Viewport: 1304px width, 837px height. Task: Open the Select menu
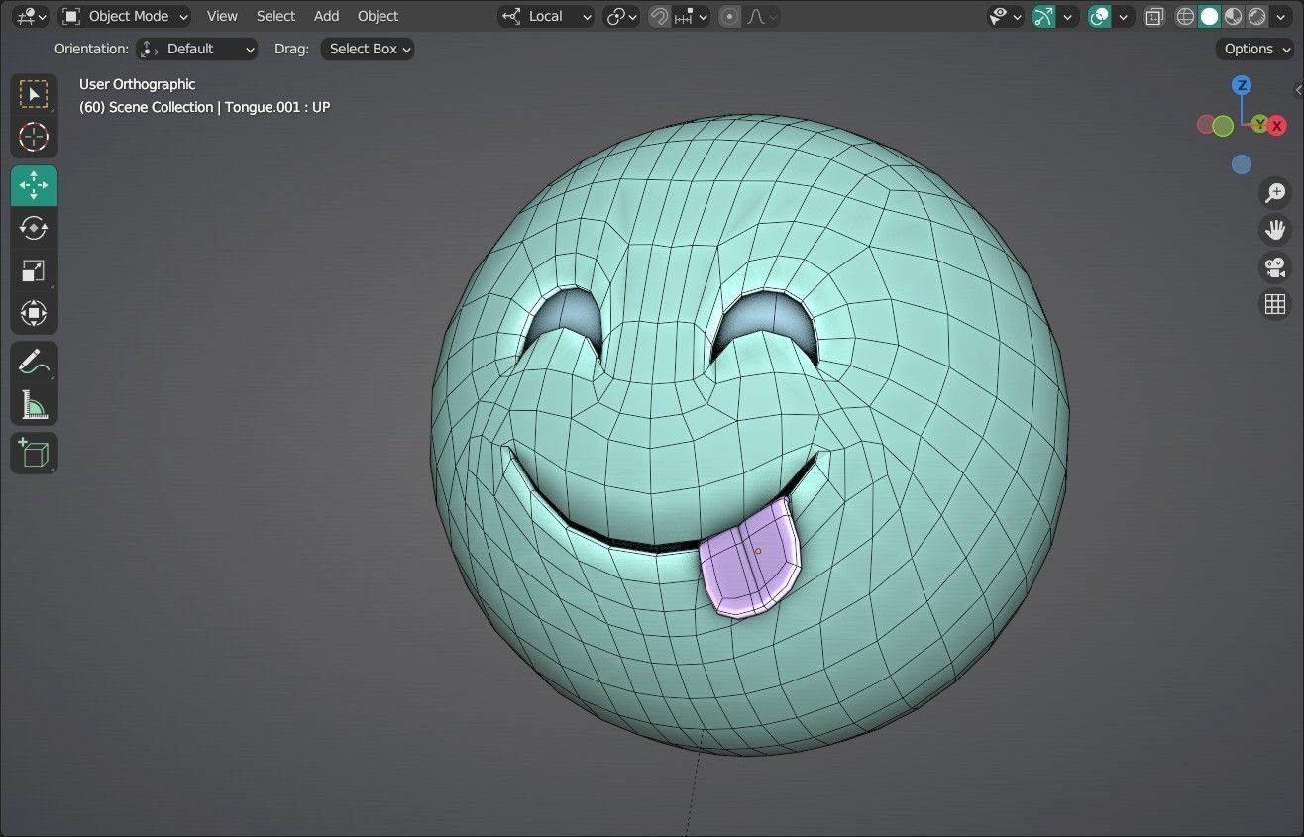point(275,16)
